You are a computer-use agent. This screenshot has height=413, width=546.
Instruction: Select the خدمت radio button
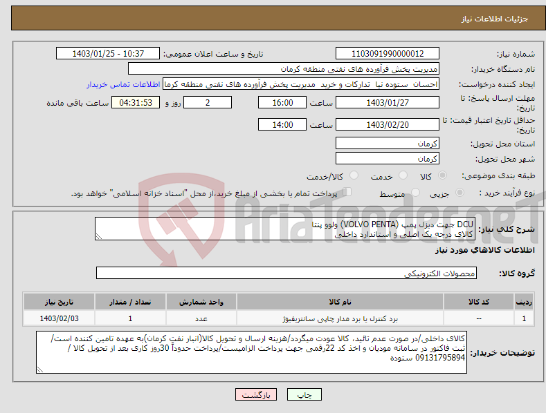[403, 175]
